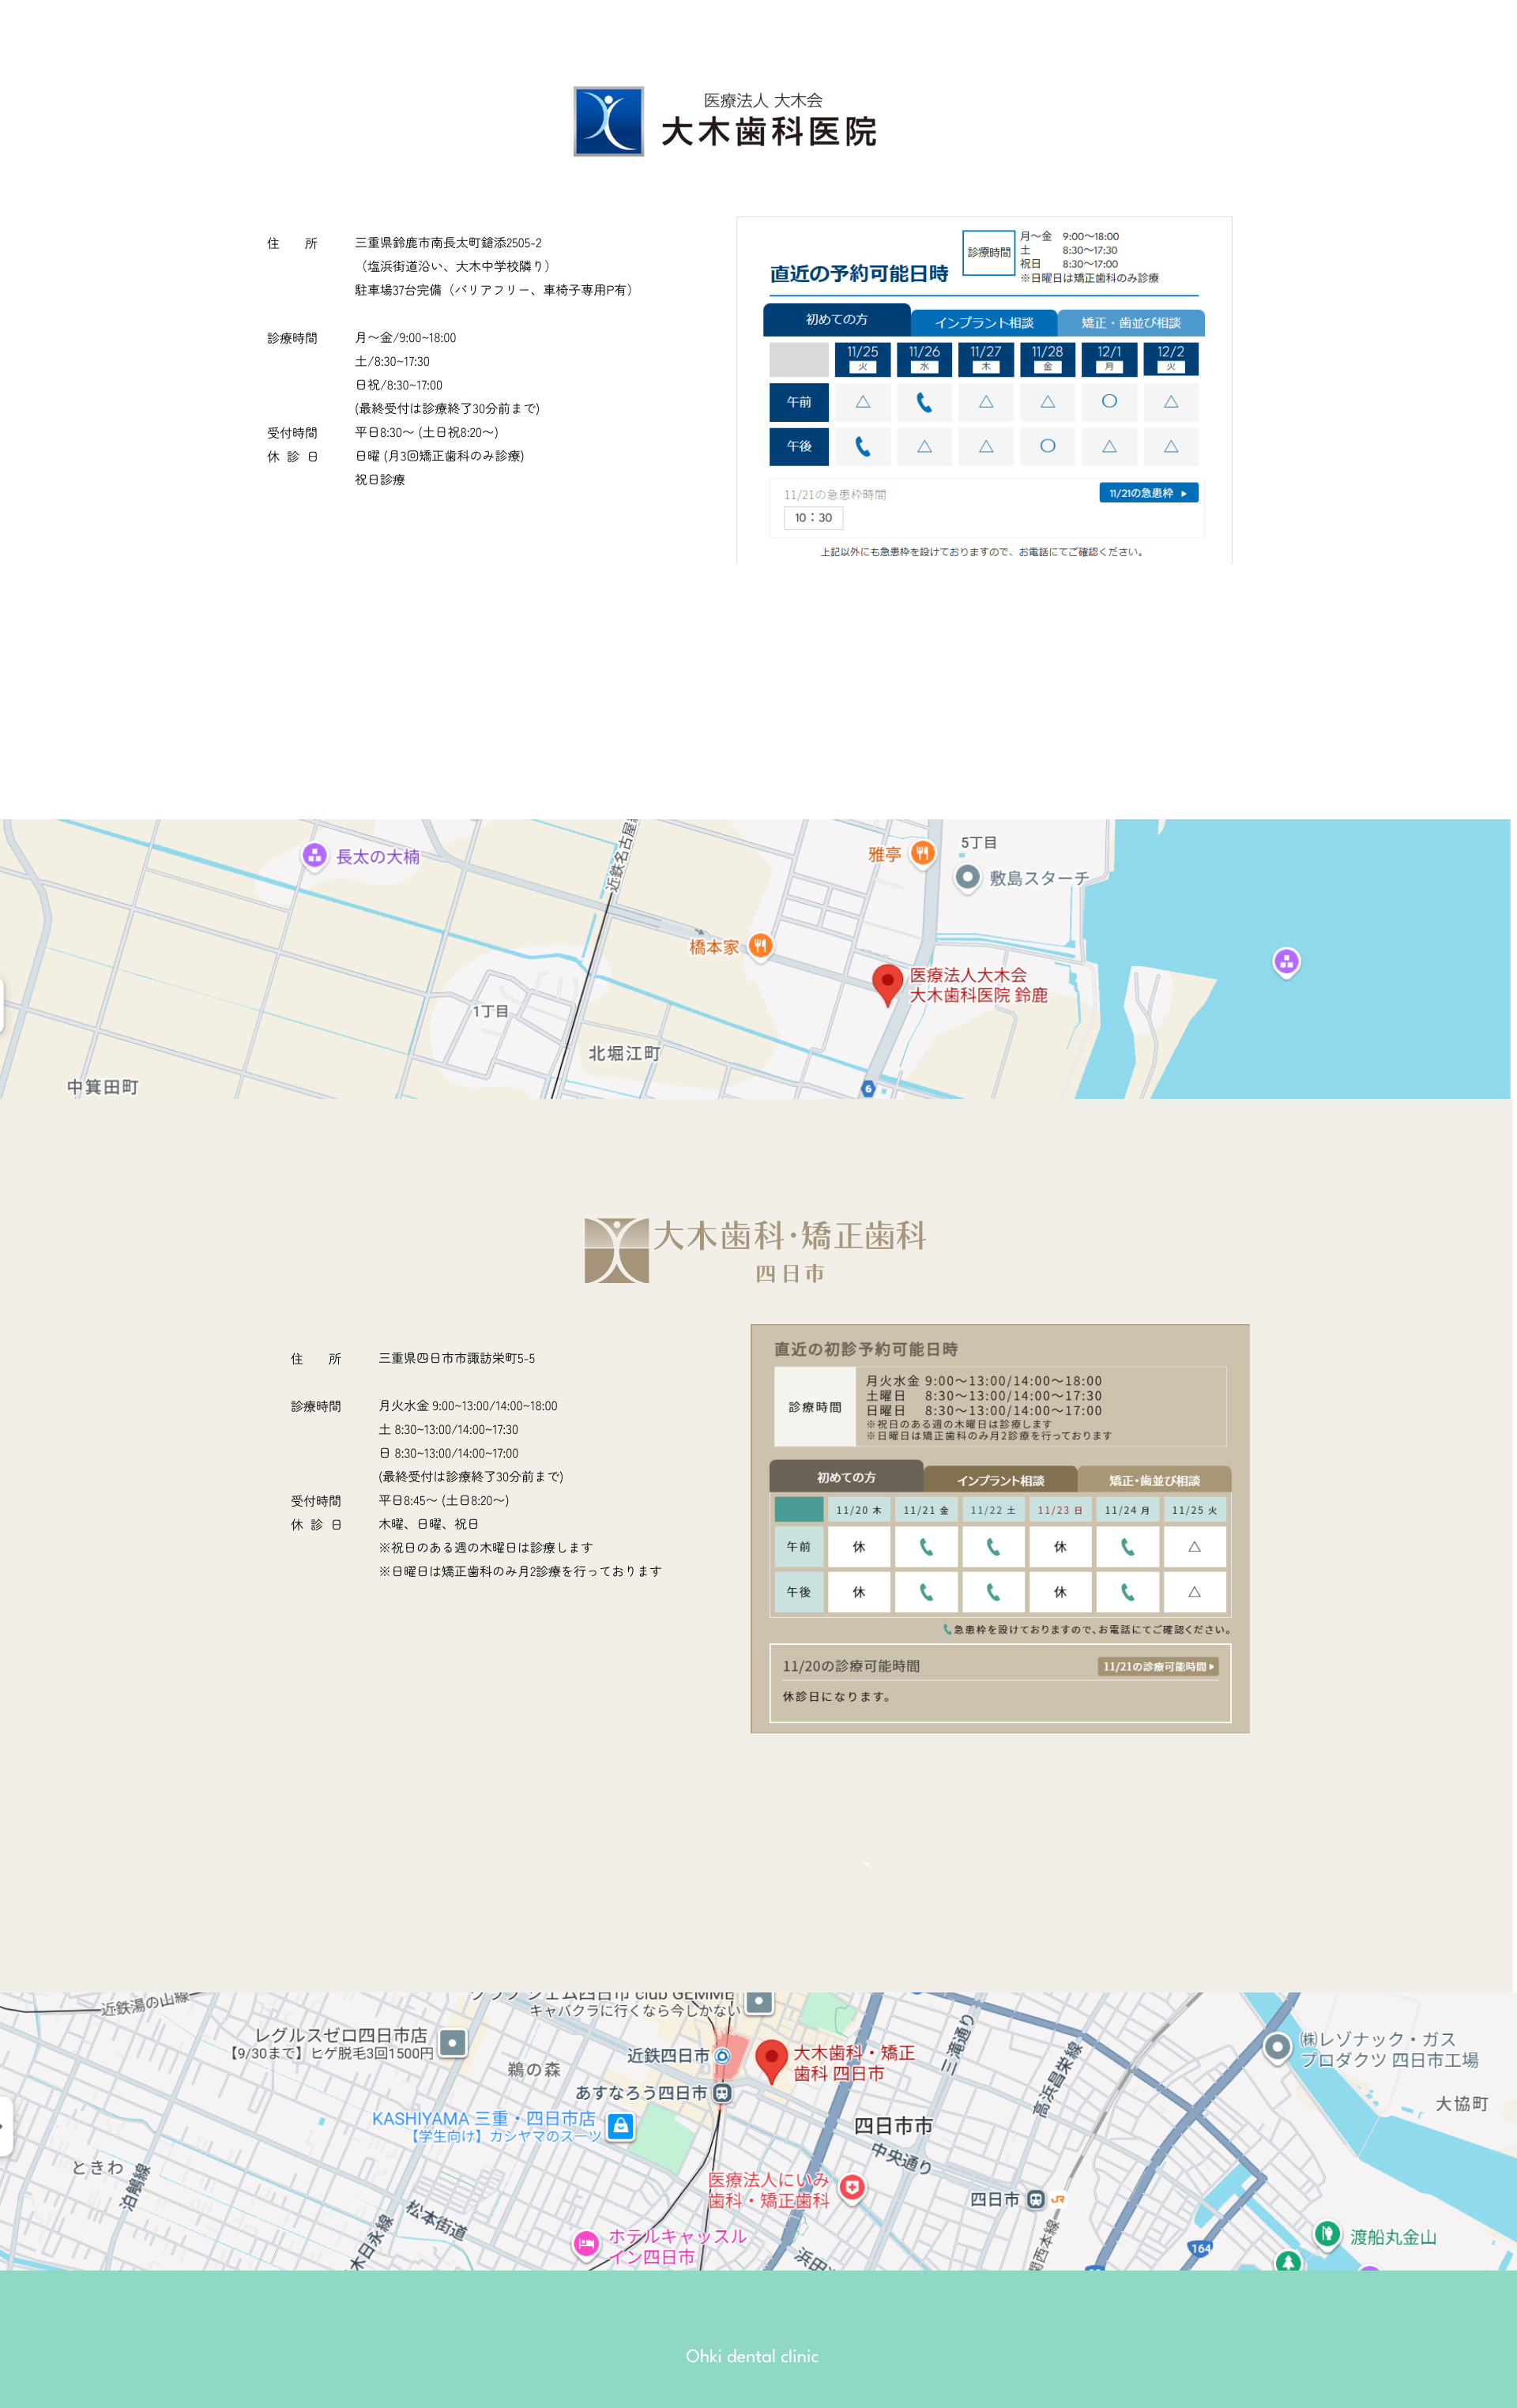Click the KASHIYAMA shopping bag marker

point(620,2126)
